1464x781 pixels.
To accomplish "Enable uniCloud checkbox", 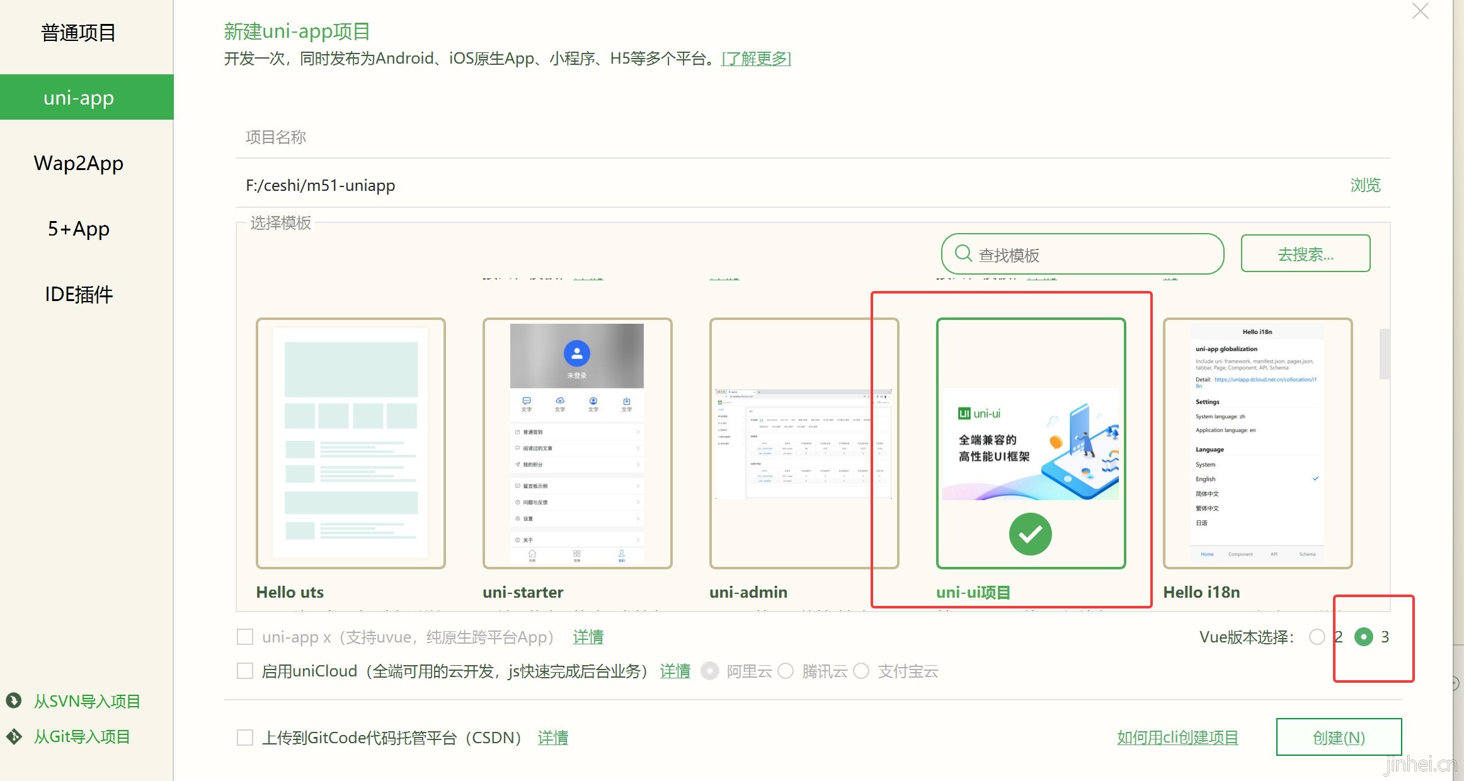I will click(x=245, y=671).
